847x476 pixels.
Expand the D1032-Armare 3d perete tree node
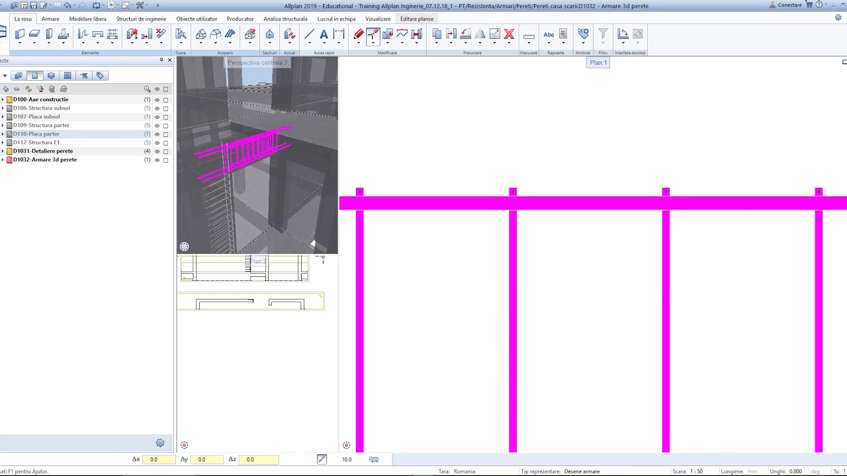coord(3,160)
